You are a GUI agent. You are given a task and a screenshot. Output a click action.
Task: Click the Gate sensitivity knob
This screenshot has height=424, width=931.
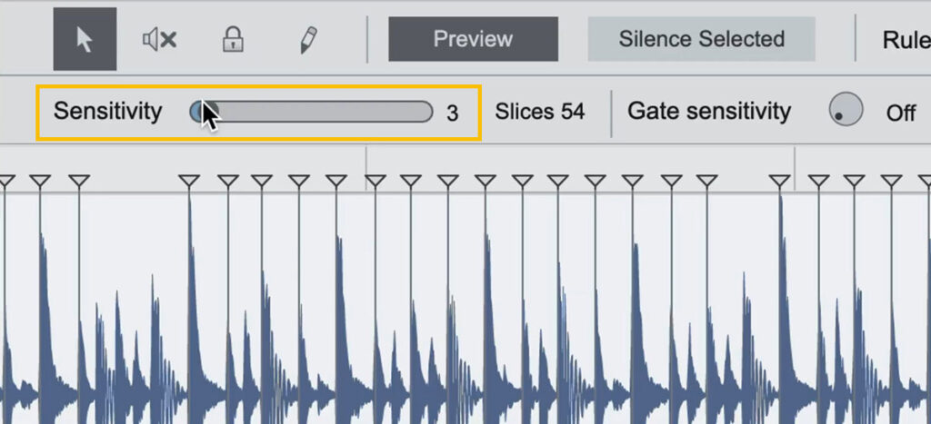846,110
